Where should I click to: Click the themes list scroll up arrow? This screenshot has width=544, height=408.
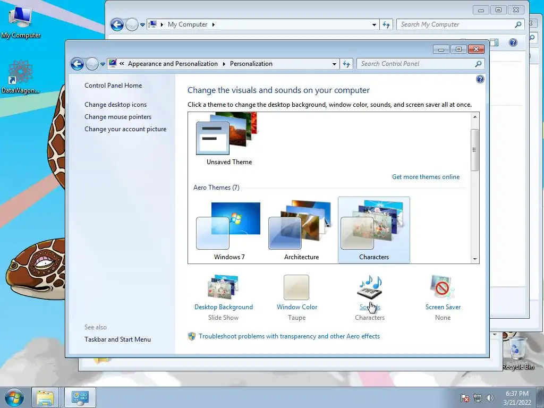[x=475, y=117]
